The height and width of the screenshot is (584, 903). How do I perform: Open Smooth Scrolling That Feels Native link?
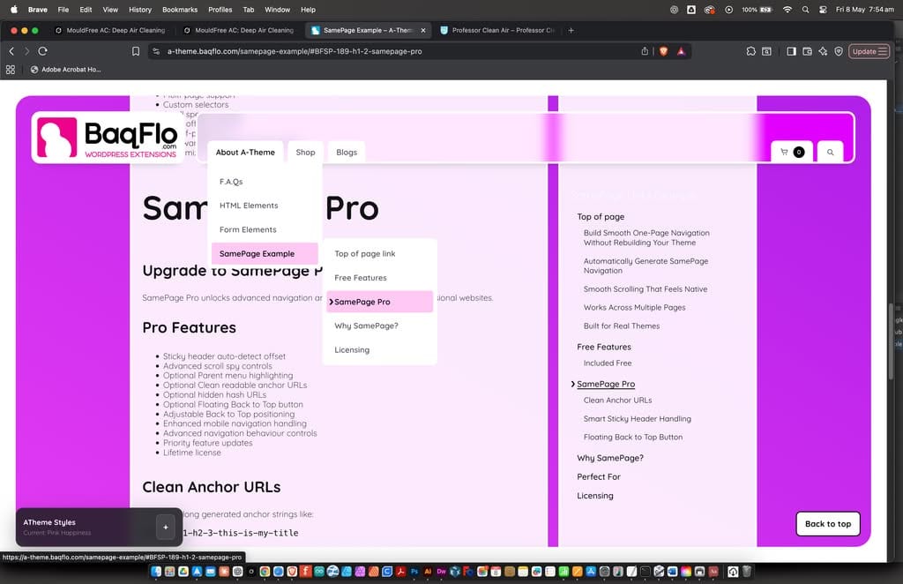pos(645,289)
